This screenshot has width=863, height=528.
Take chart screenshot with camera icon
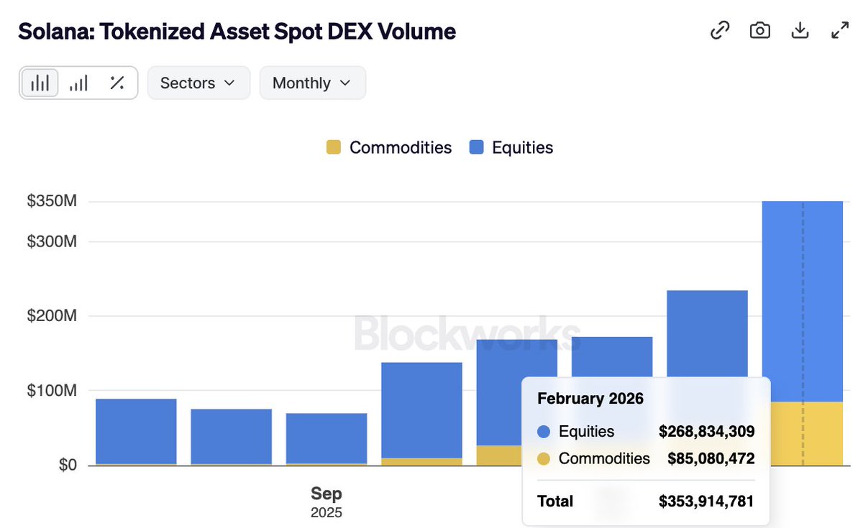click(x=760, y=30)
